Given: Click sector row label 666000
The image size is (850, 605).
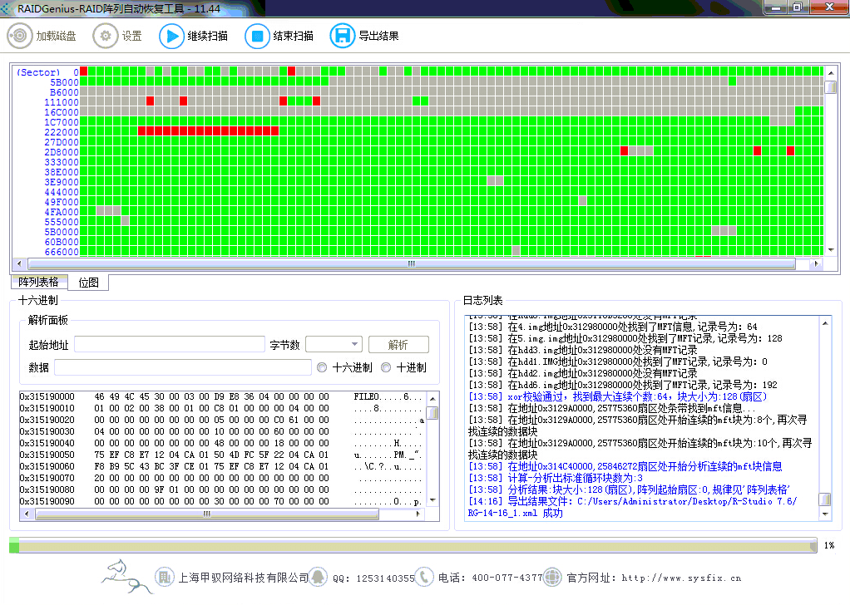Looking at the screenshot, I should click(62, 252).
